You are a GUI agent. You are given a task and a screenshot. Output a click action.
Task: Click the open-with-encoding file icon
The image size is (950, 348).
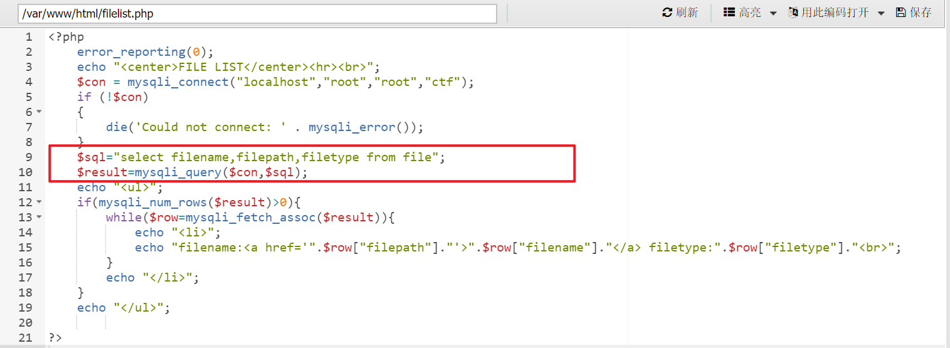(x=793, y=13)
